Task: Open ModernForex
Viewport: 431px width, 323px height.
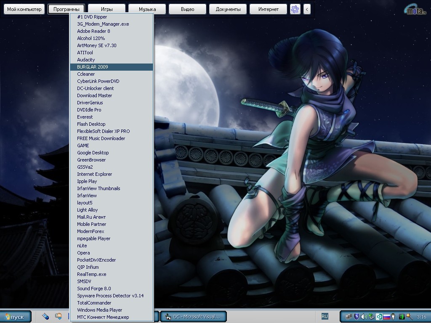Action: tap(112, 231)
